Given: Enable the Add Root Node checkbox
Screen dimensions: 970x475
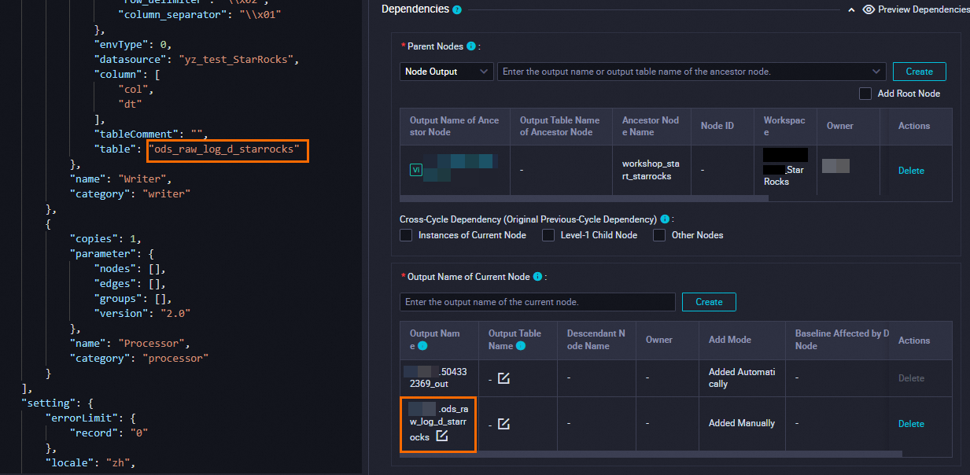Looking at the screenshot, I should click(x=865, y=94).
